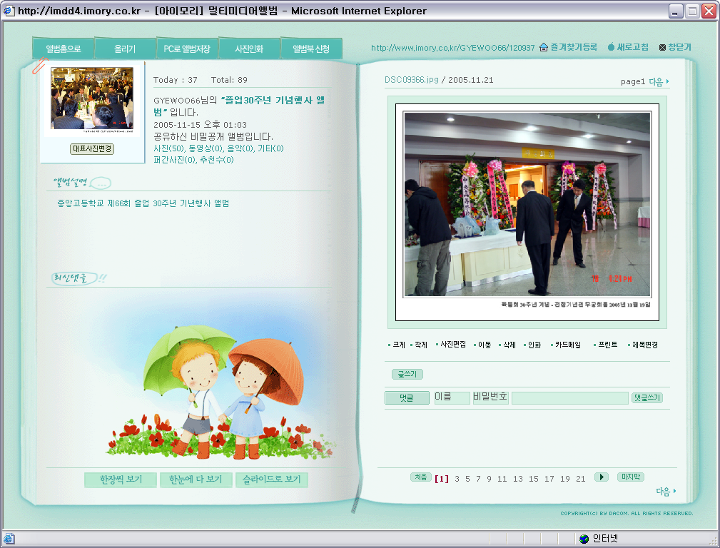Click the 즐겨찾기등록 house icon

coord(544,47)
